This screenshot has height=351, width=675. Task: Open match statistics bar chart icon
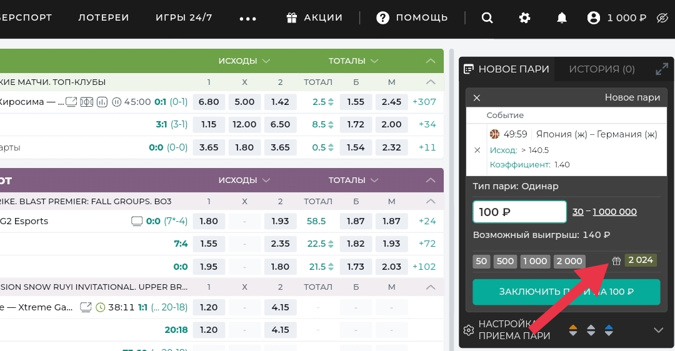(x=102, y=102)
